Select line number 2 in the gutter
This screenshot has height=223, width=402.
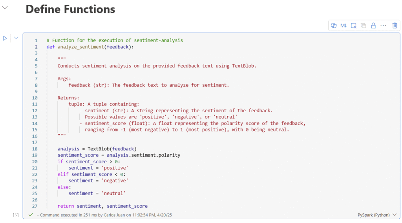point(36,47)
